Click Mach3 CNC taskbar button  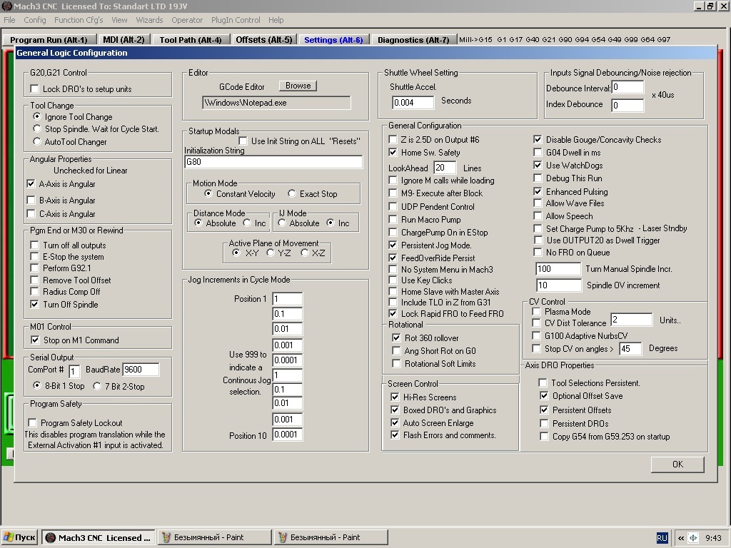tap(99, 537)
